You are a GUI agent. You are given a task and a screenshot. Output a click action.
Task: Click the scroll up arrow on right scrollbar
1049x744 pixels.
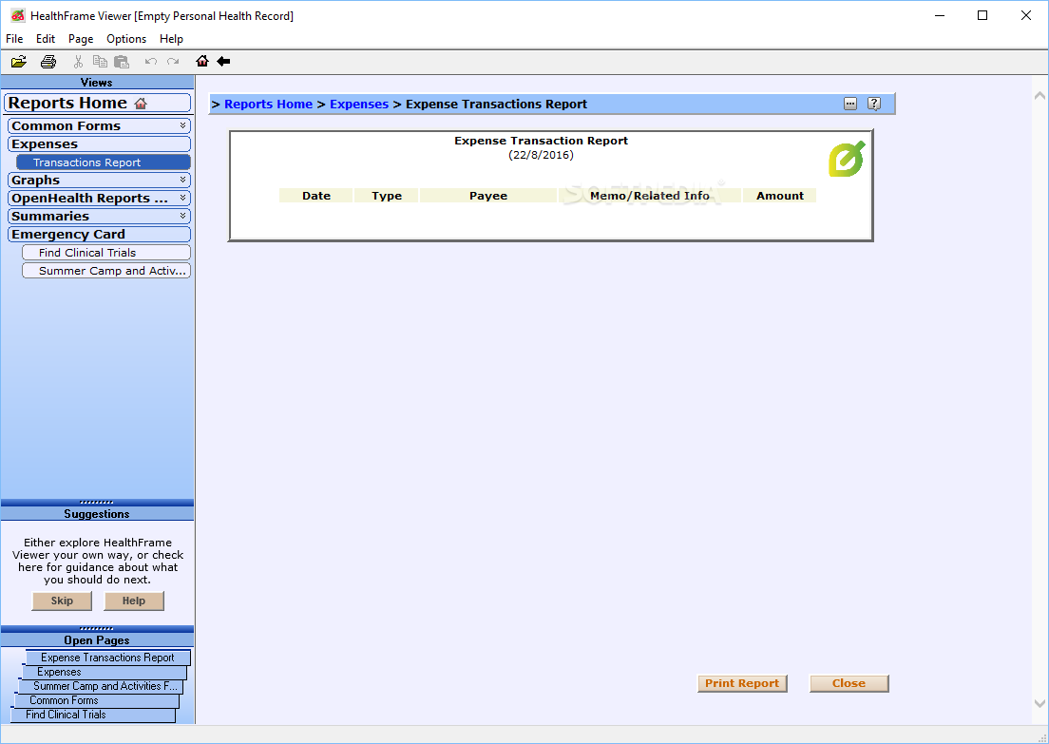(x=1039, y=96)
